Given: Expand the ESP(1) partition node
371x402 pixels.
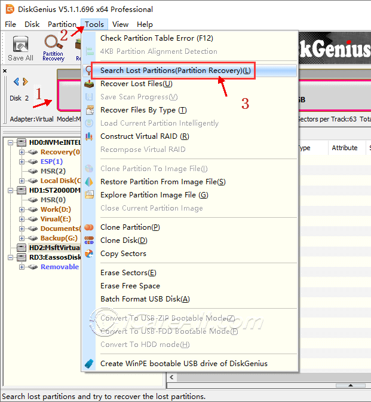Looking at the screenshot, I should pyautogui.click(x=22, y=162).
